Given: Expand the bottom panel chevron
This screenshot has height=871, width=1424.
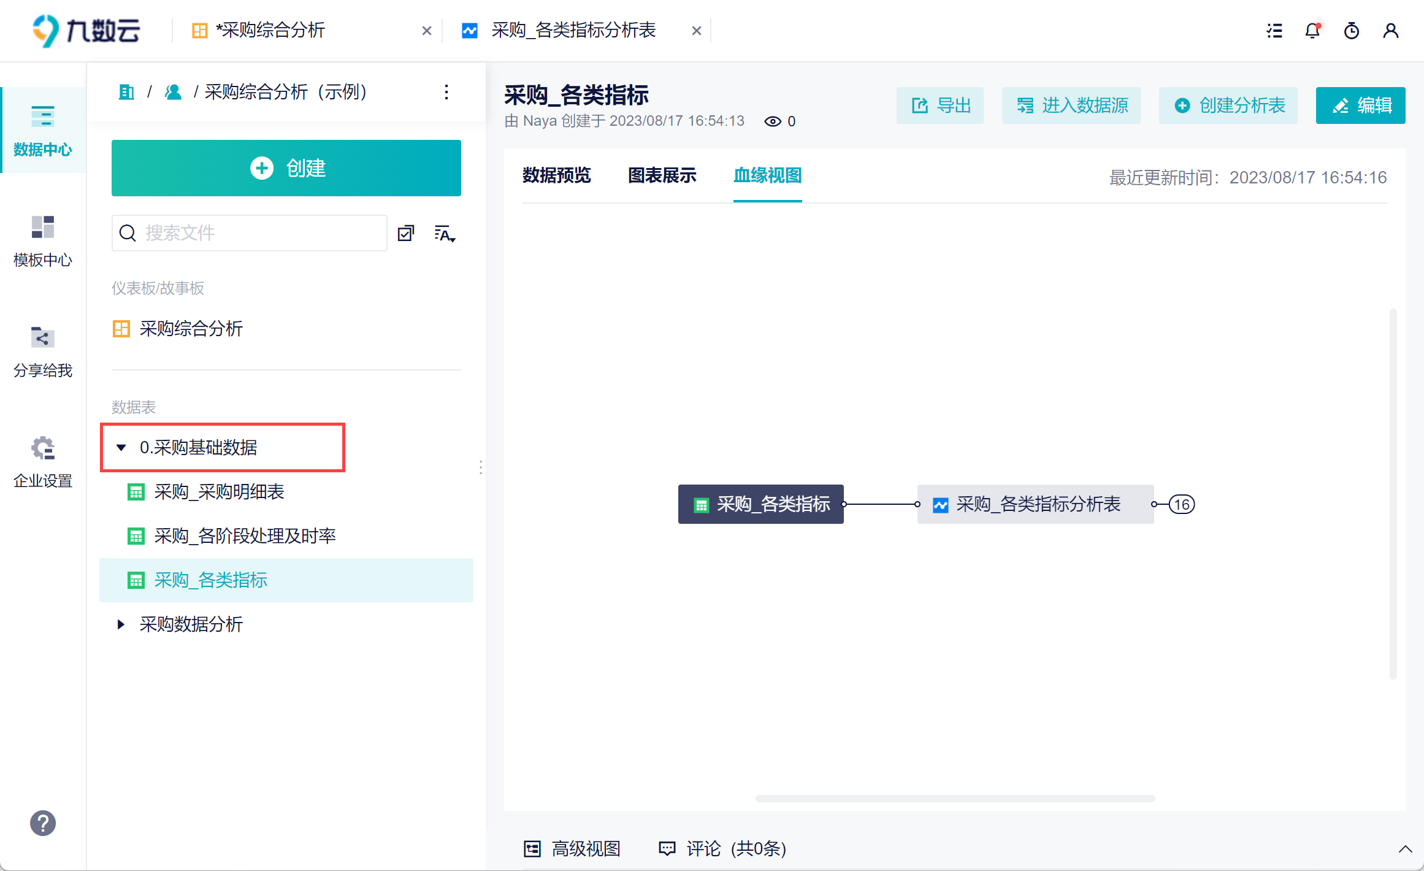Looking at the screenshot, I should [x=1405, y=850].
